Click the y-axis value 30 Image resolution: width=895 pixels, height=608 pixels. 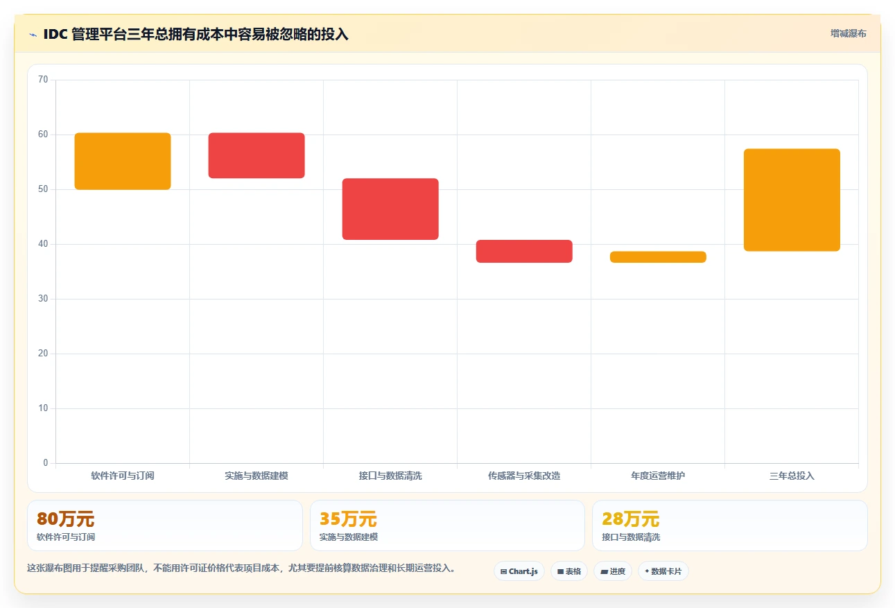click(x=43, y=299)
